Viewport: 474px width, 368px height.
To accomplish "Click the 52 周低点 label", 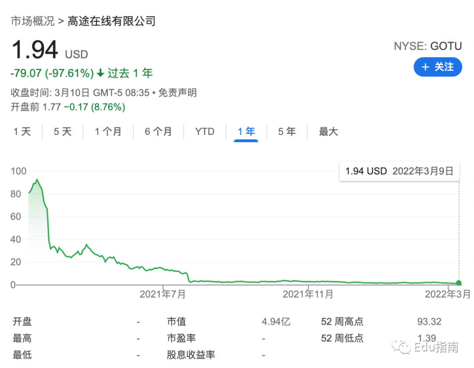I will [x=342, y=338].
